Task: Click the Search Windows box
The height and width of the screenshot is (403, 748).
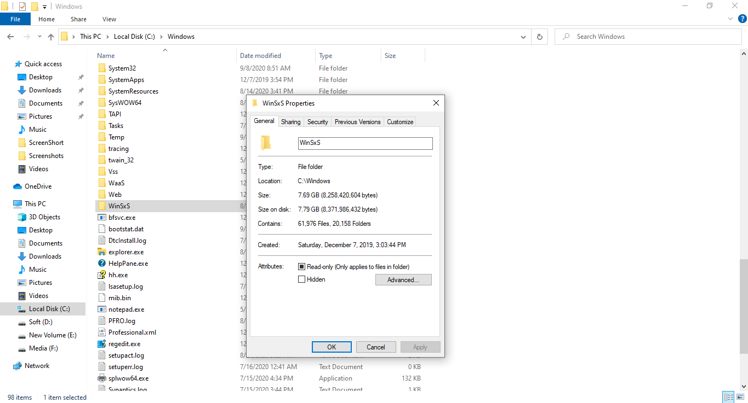Action: [648, 37]
